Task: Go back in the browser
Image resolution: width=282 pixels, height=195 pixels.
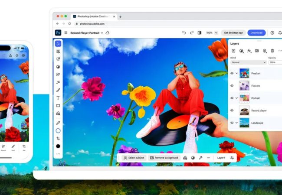Action: (x=58, y=24)
